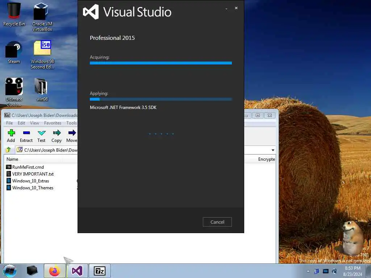Switch to Visual Studio installer in taskbar
371x278 pixels.
click(x=77, y=271)
